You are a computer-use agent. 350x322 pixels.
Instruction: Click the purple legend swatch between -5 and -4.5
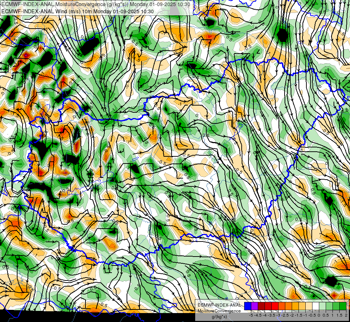255,306
